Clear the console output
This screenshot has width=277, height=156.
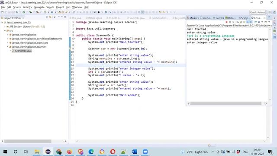[238, 22]
